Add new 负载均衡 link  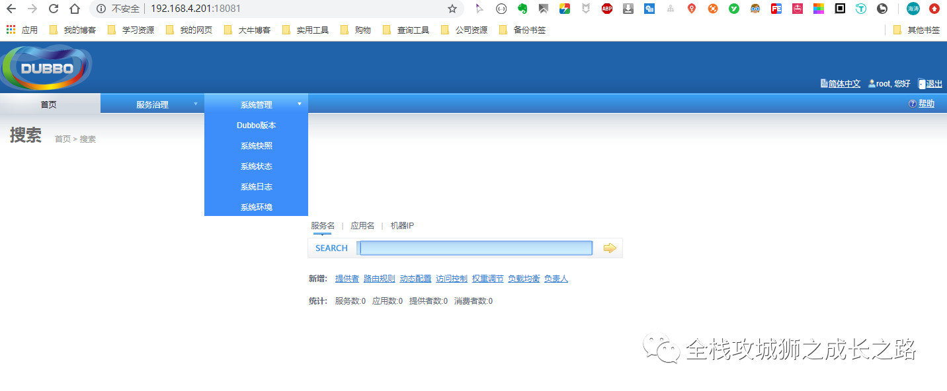point(524,279)
